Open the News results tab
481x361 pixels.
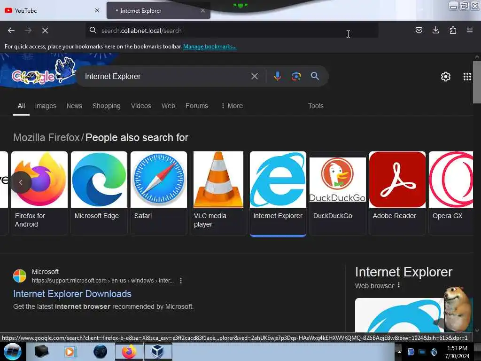74,106
